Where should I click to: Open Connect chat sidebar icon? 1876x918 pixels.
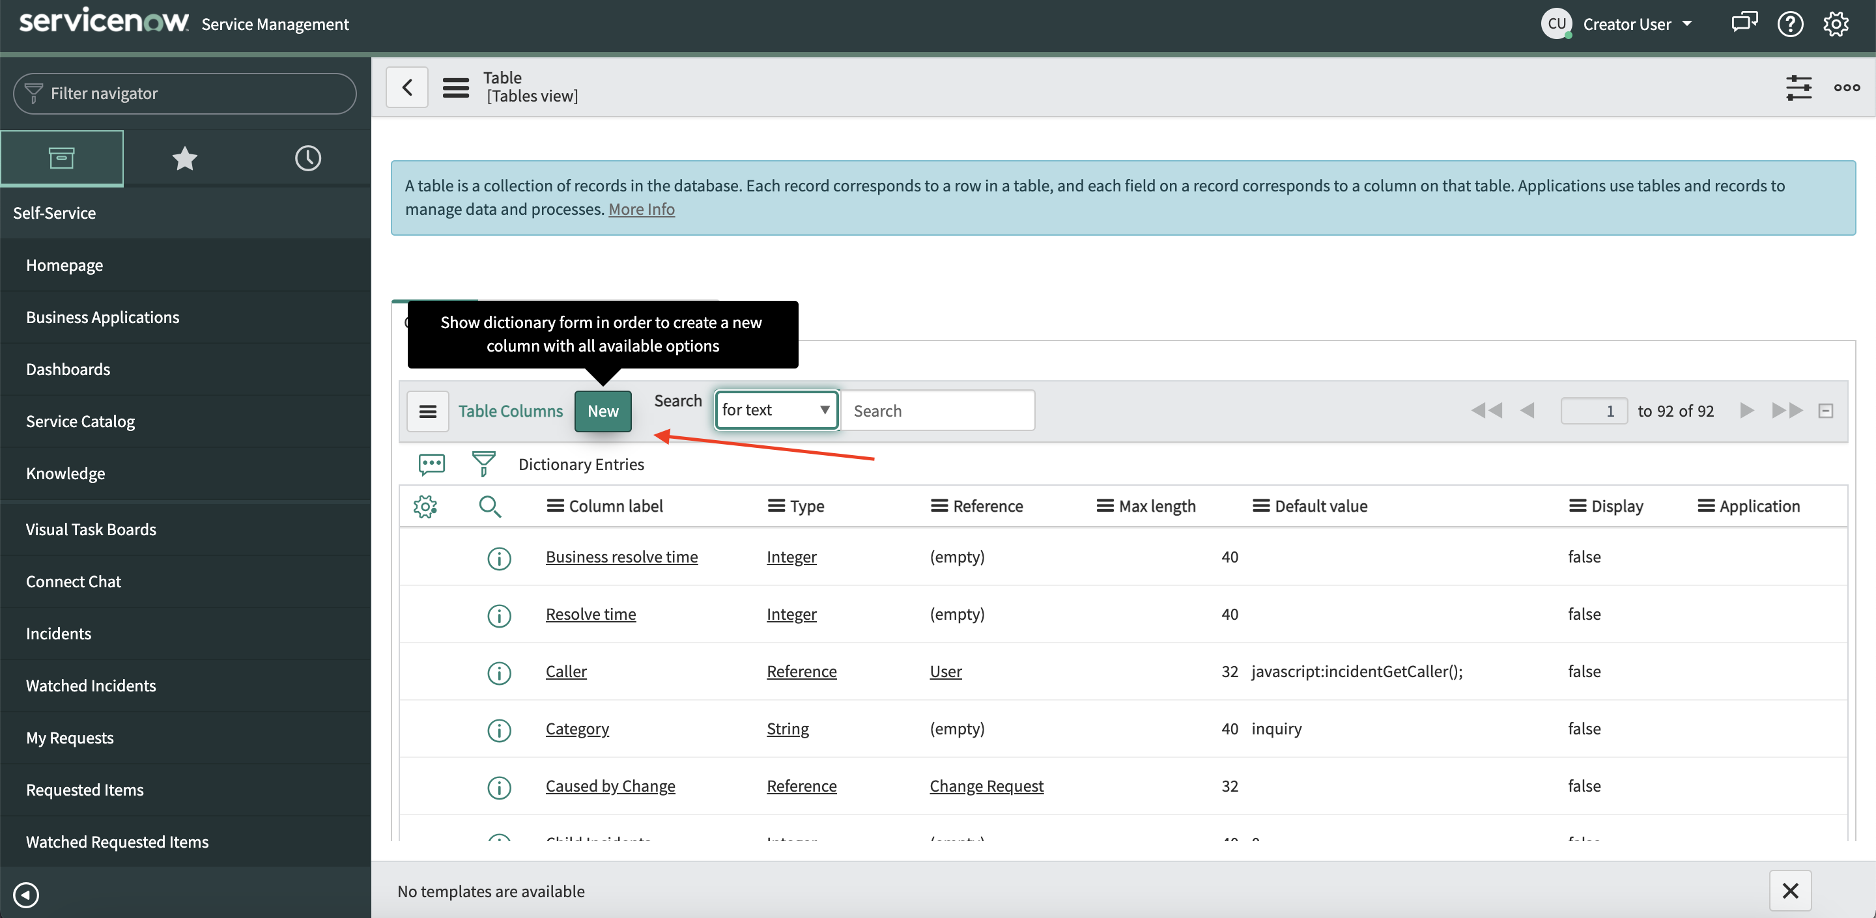pyautogui.click(x=1744, y=23)
